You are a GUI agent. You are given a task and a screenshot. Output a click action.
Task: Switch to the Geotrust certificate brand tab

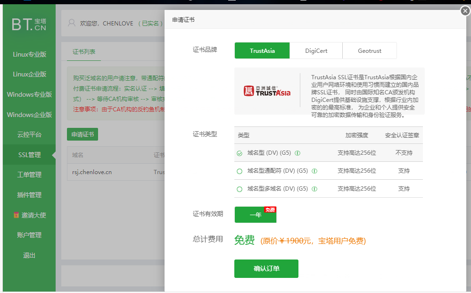370,50
